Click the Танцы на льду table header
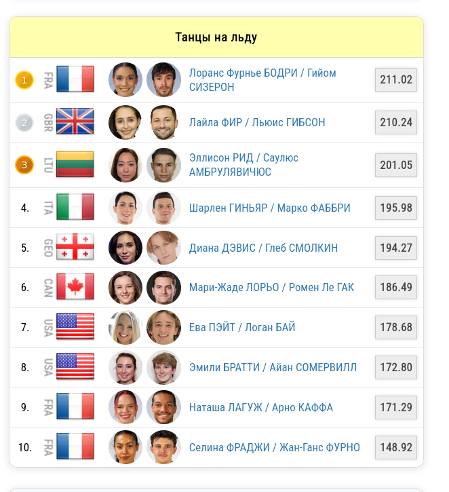This screenshot has height=492, width=449. [x=216, y=37]
